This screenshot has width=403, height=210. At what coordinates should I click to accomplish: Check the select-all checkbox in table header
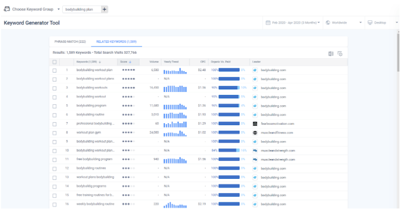55,62
